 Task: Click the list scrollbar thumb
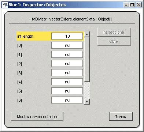[87, 60]
